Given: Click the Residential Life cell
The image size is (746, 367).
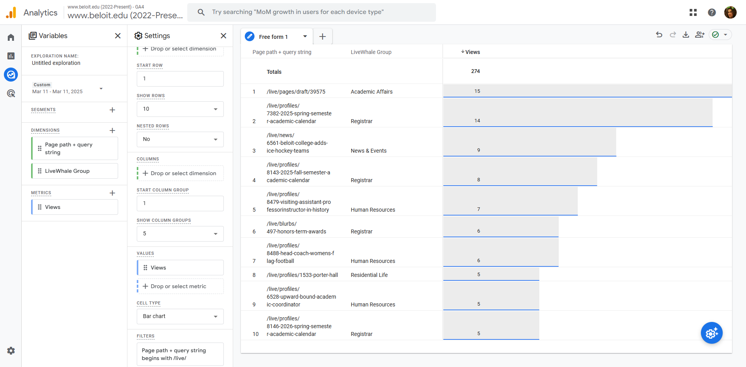Looking at the screenshot, I should pyautogui.click(x=369, y=275).
